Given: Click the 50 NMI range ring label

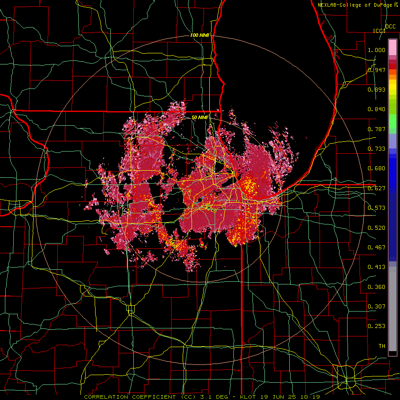Looking at the screenshot, I should [x=200, y=117].
